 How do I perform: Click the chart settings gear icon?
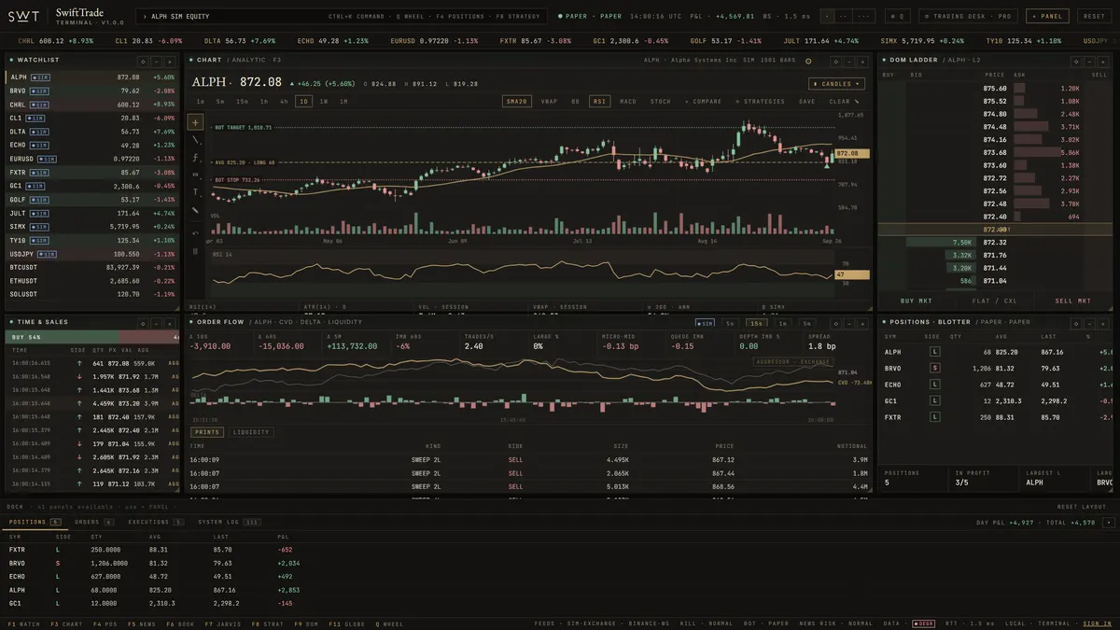pyautogui.click(x=808, y=60)
